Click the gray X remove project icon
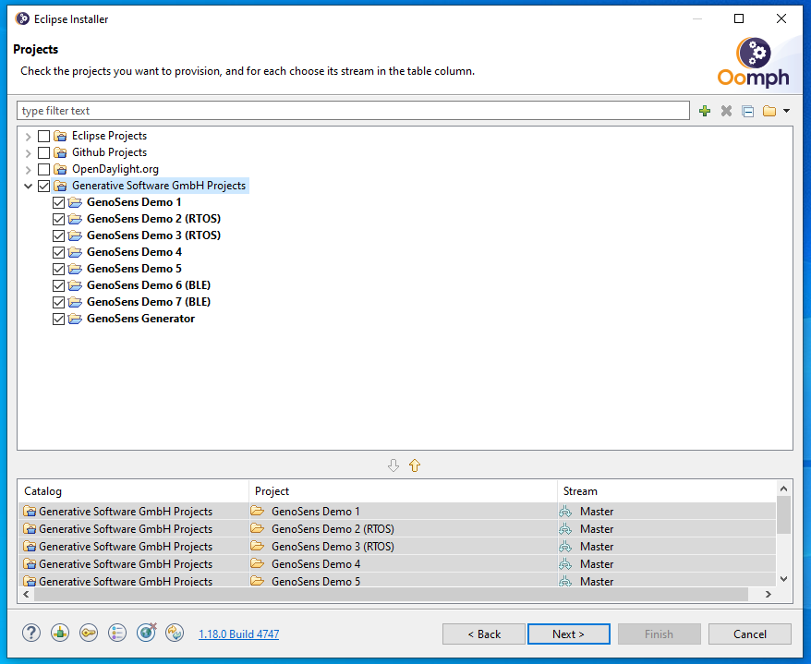The image size is (811, 664). point(726,111)
